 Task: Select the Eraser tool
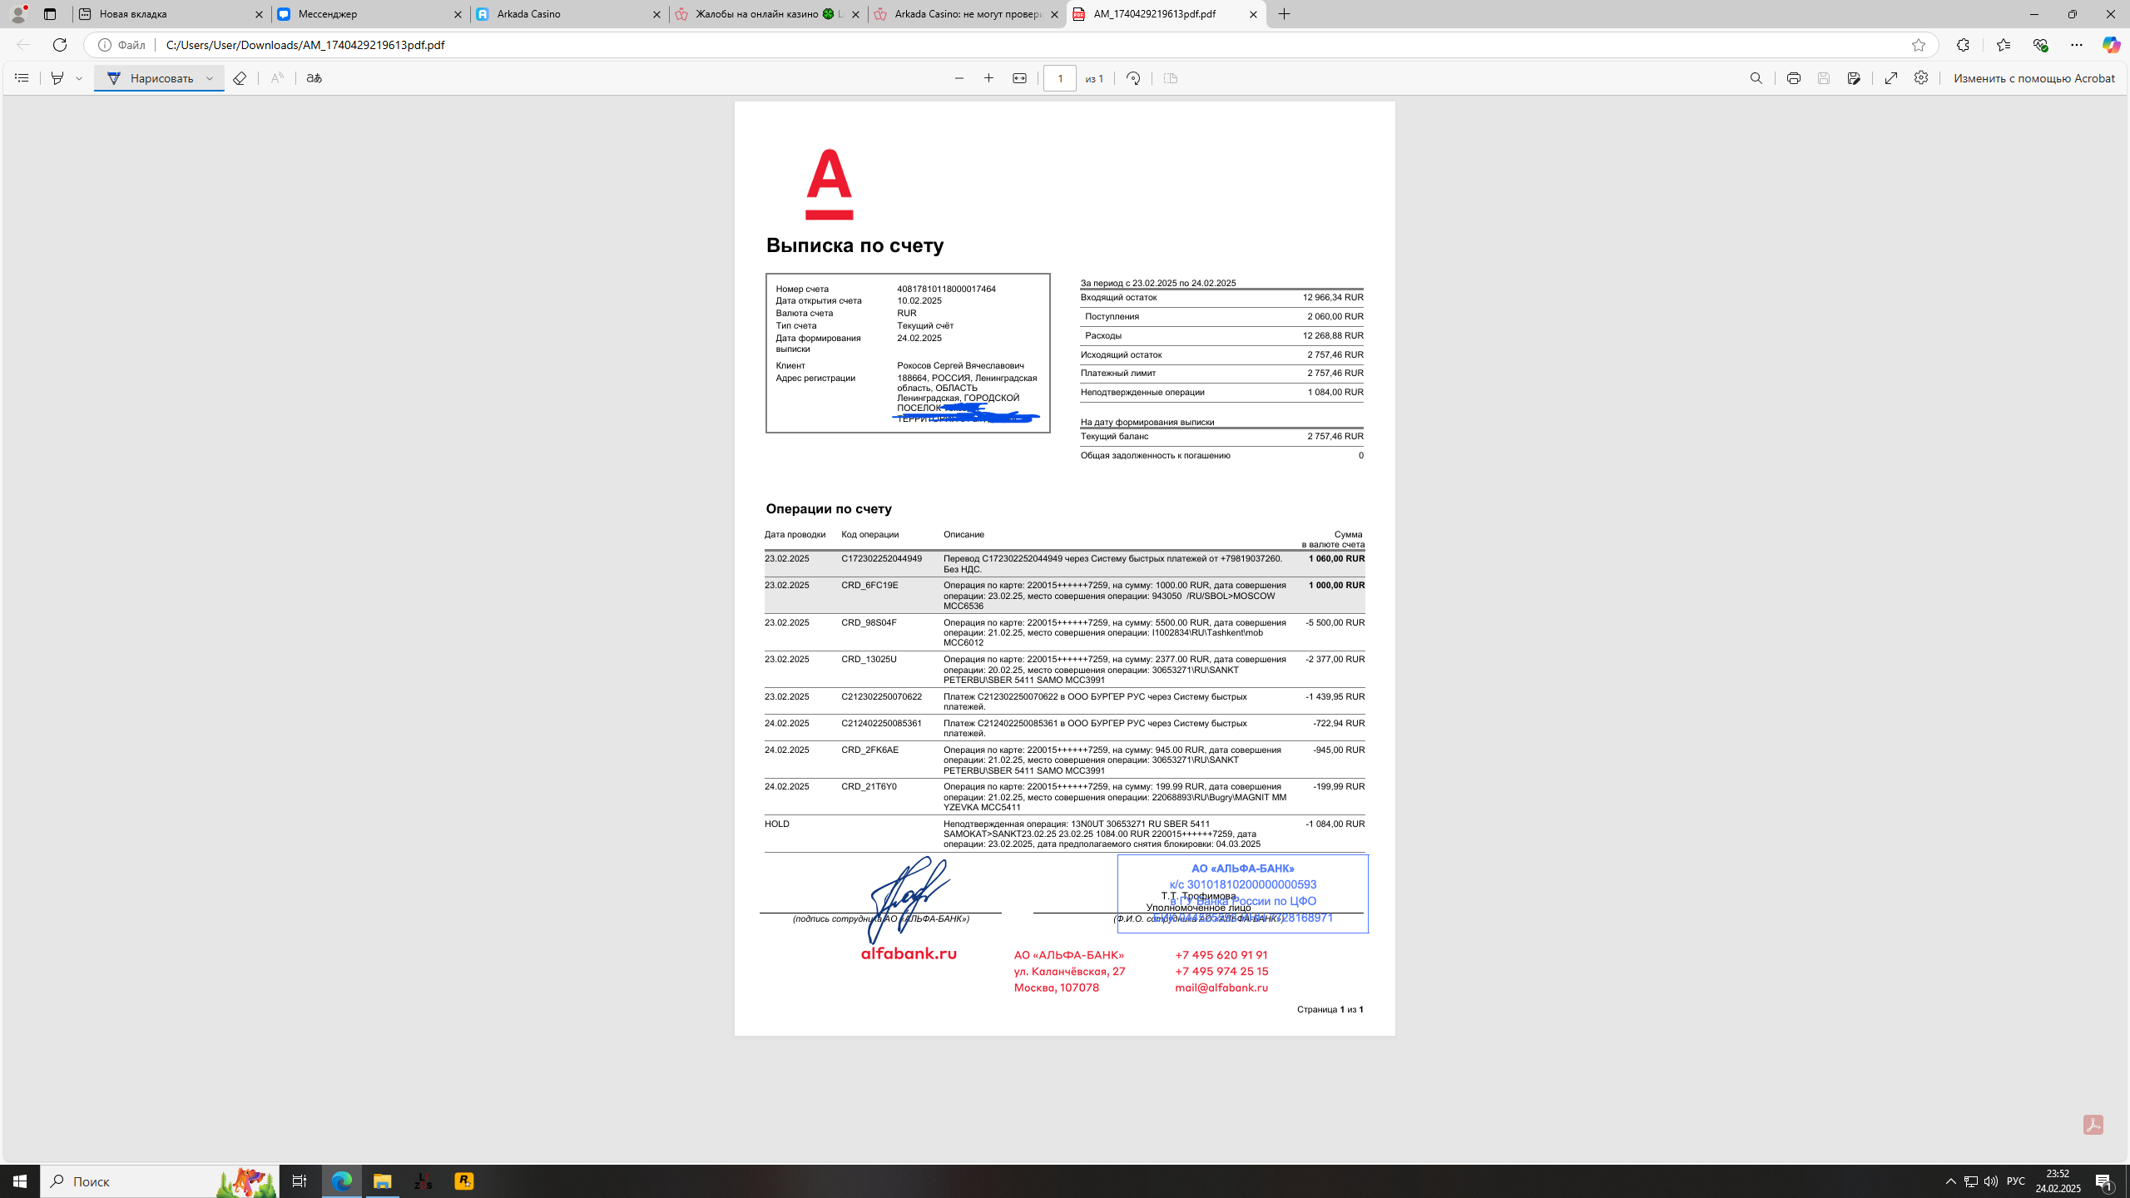tap(240, 78)
